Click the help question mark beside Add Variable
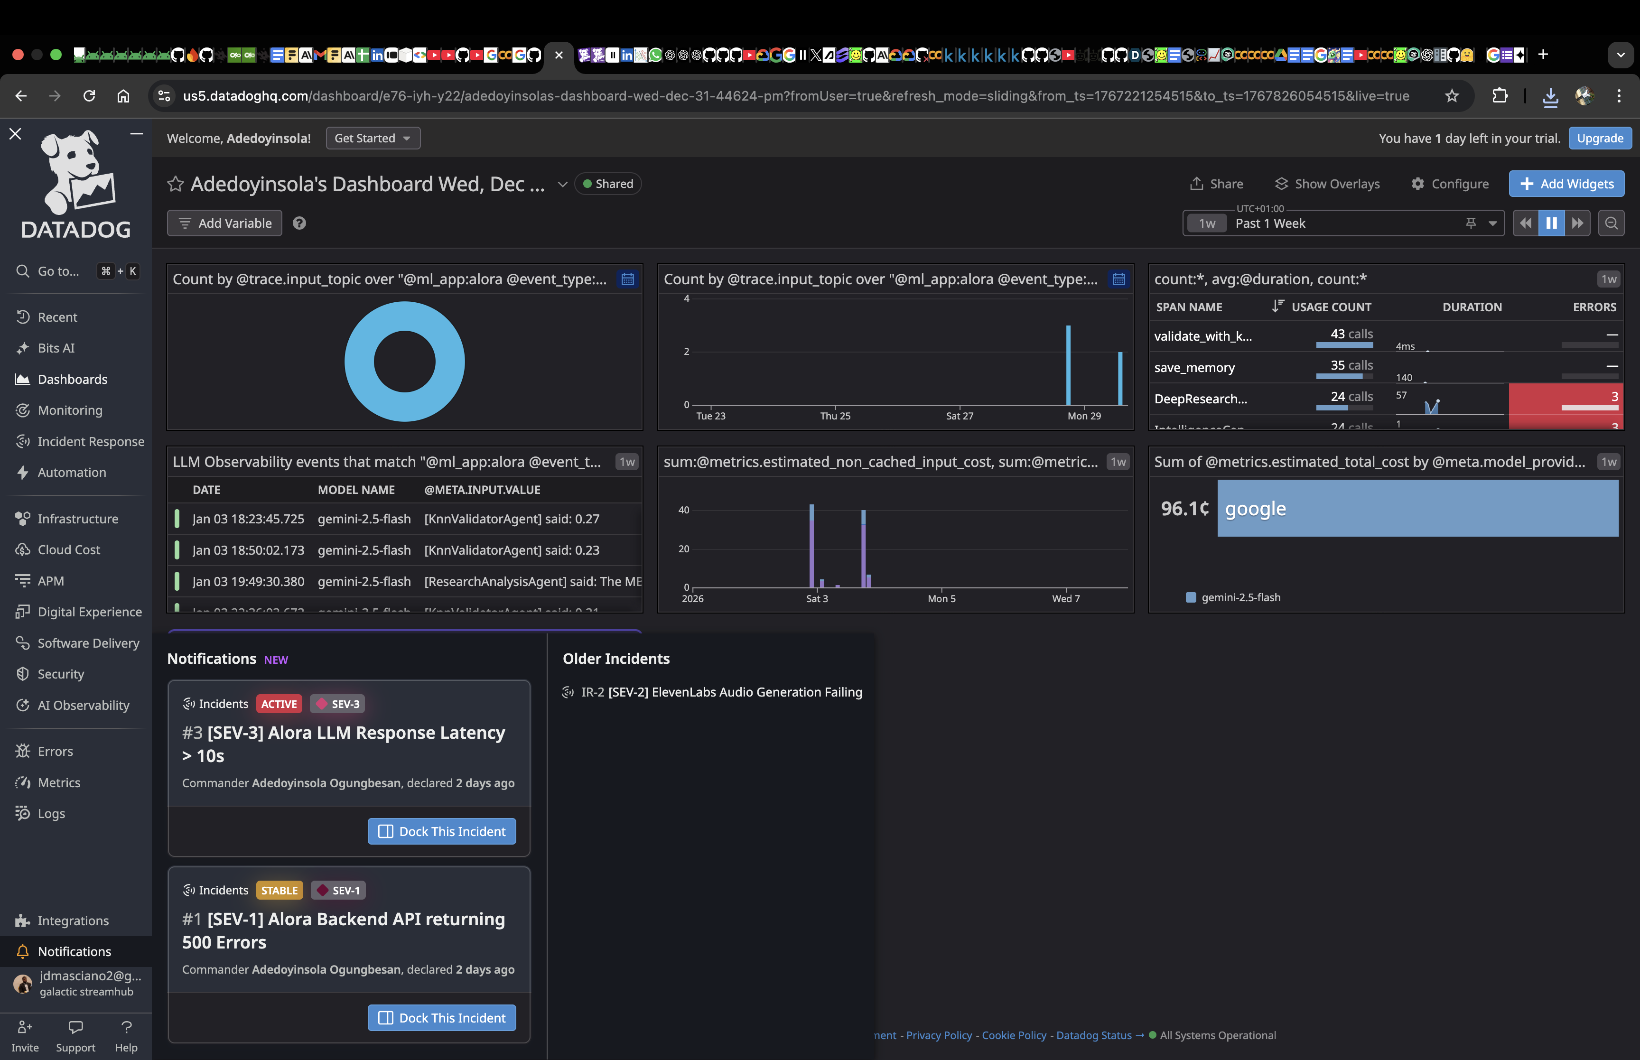 [298, 223]
